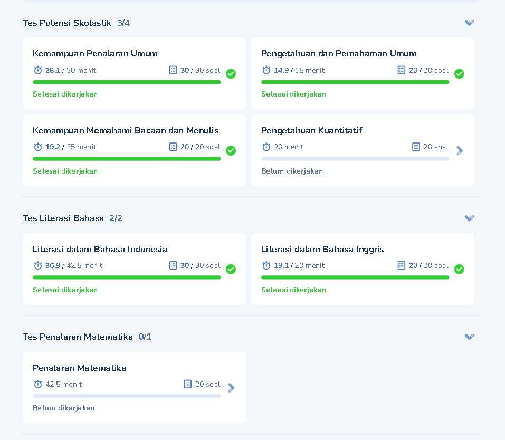The image size is (505, 440).
Task: Click the green checkmark on Pengetahuan dan Pemahaman Umum
Action: coord(459,74)
